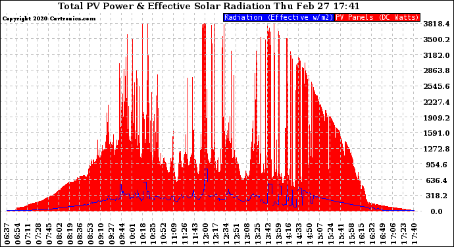Click the 2863.8 y-axis value

pyautogui.click(x=436, y=70)
